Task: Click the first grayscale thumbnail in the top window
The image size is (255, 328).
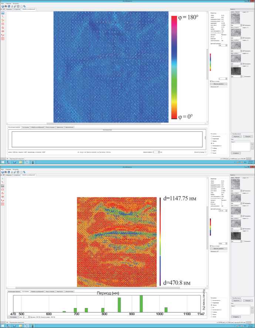Action: [235, 19]
